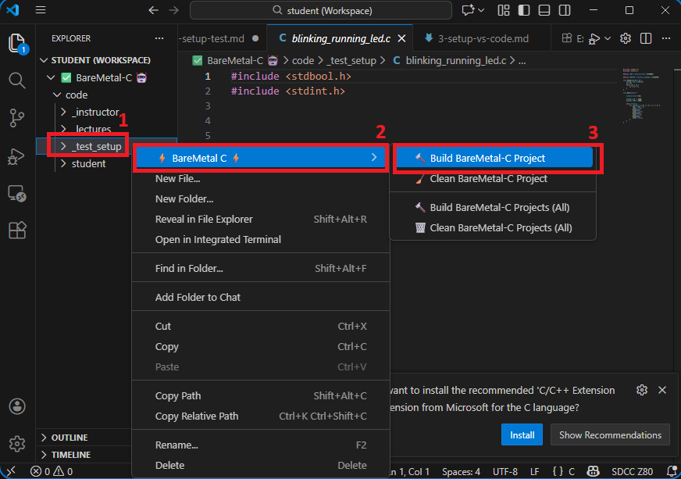This screenshot has width=681, height=479.
Task: Click the Show Recommendations button
Action: [610, 435]
